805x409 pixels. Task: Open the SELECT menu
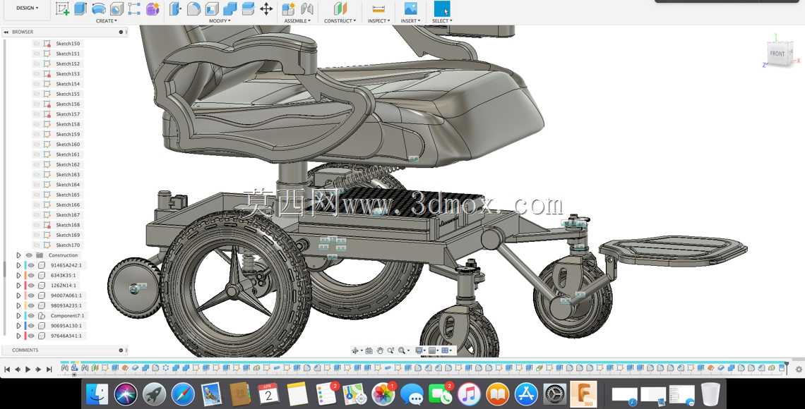[x=442, y=21]
